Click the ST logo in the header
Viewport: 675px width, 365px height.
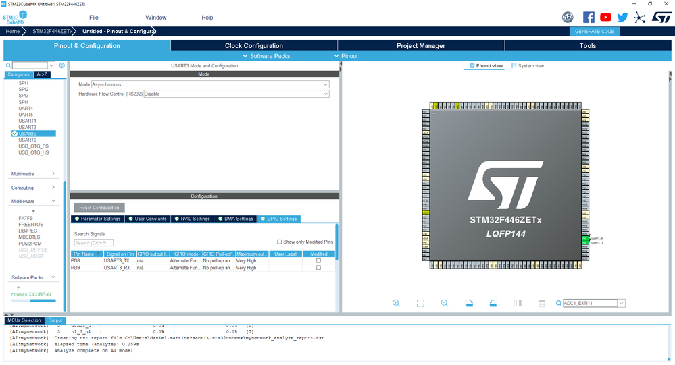click(x=661, y=17)
